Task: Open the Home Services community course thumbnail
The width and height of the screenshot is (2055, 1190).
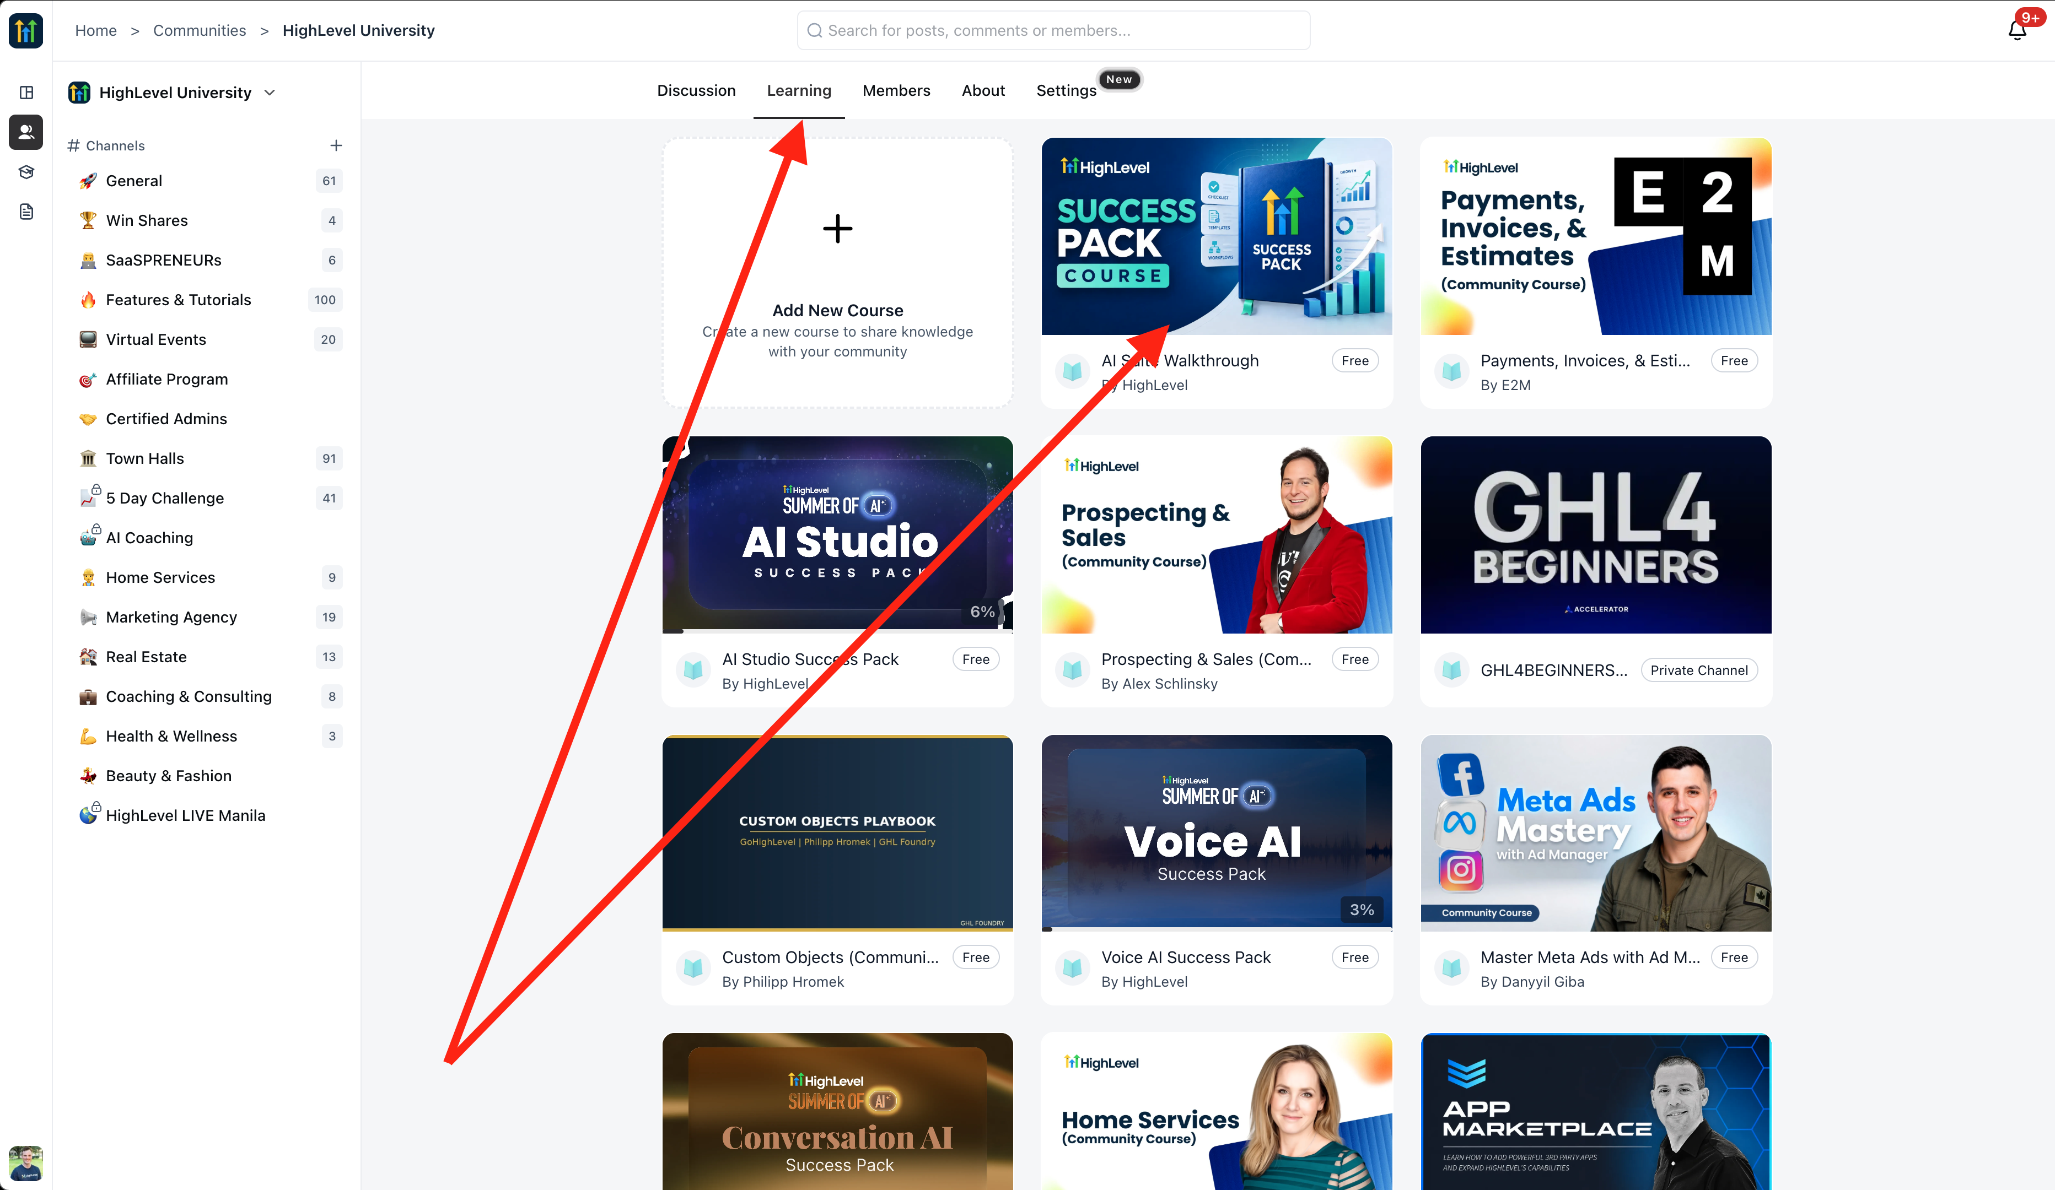Action: [1217, 1112]
